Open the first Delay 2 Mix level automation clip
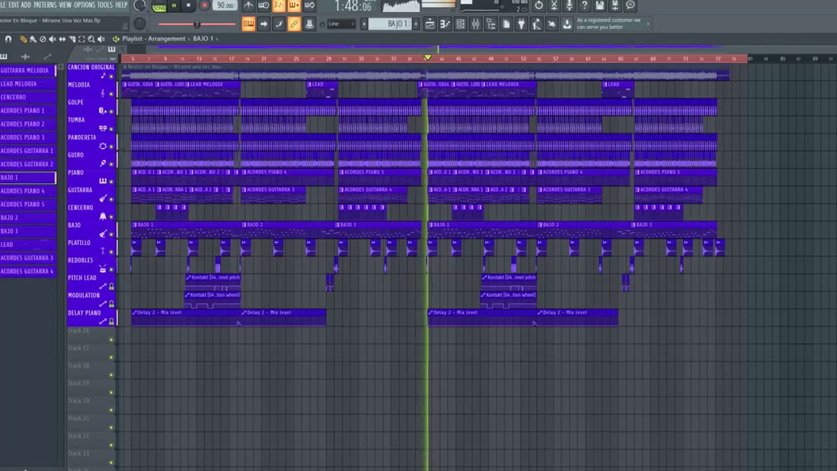The width and height of the screenshot is (837, 471). [x=186, y=317]
